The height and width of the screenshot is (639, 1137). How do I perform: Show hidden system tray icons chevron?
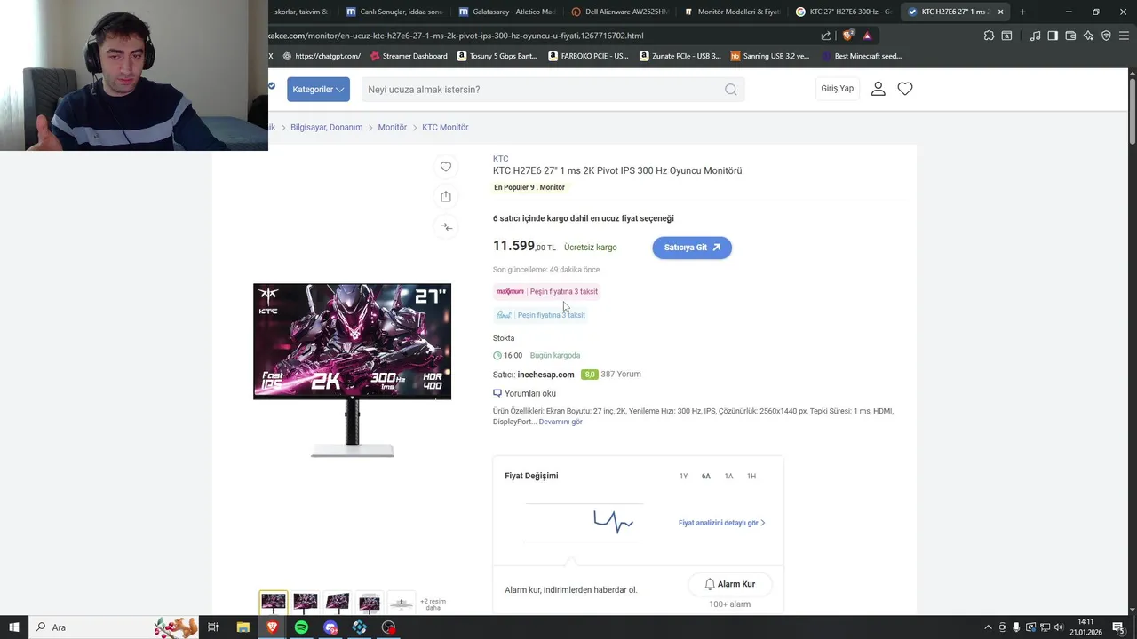[x=989, y=627]
